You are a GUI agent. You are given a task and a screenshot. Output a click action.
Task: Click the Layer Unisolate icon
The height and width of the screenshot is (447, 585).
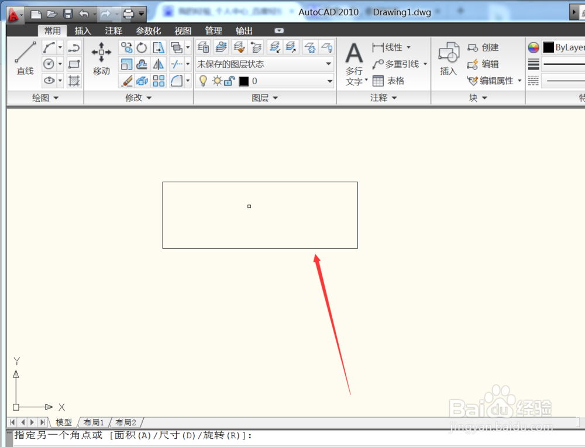291,47
